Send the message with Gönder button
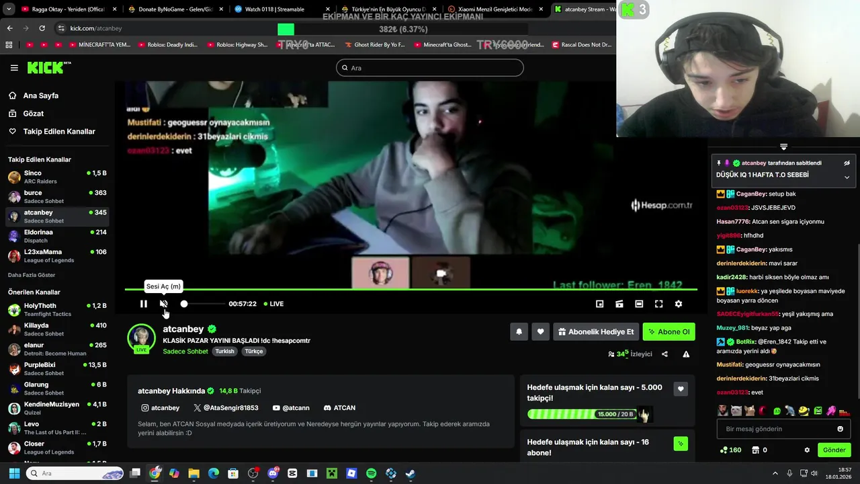 pos(834,450)
